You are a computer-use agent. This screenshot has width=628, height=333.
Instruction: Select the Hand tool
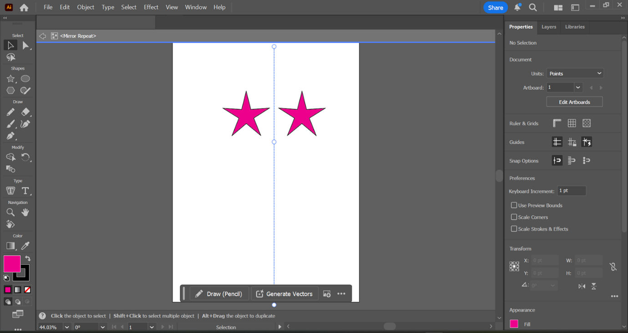(x=25, y=212)
